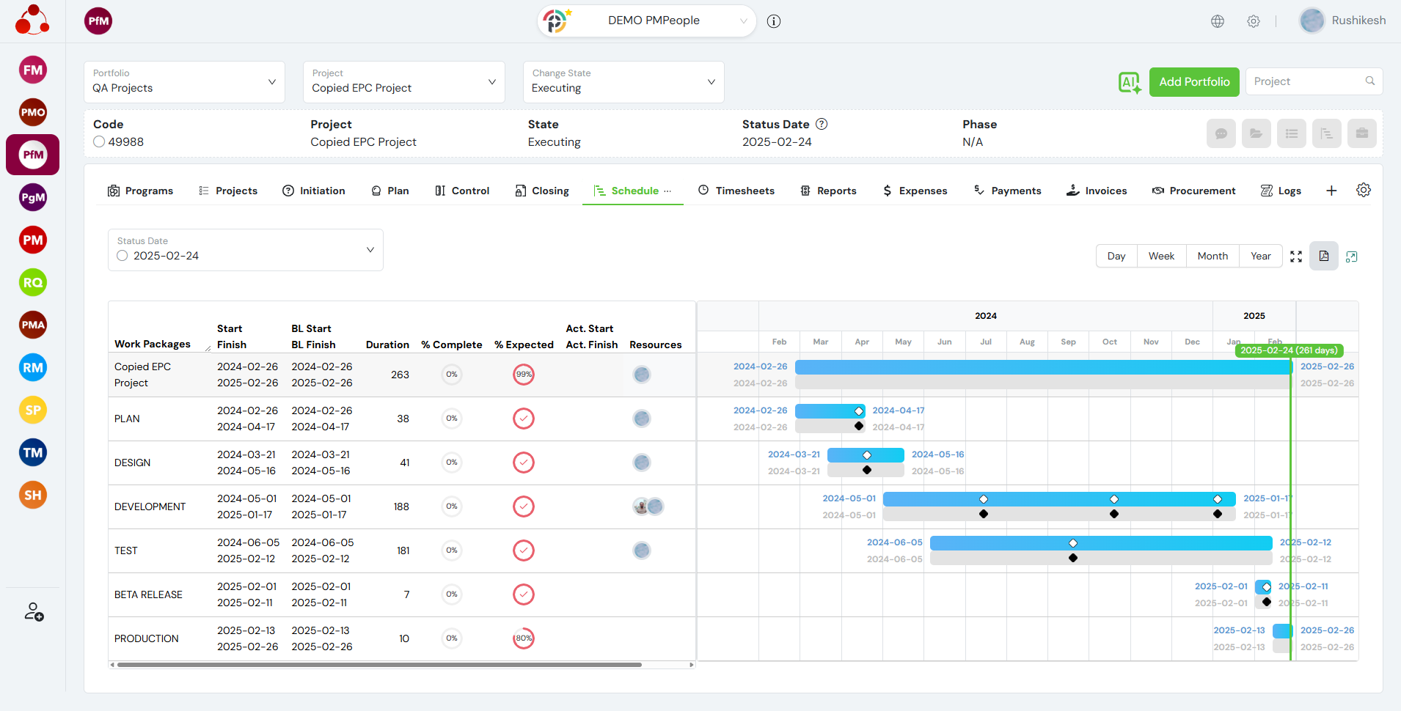Click the horizontal scrollbar under the table
1401x711 pixels.
(379, 665)
